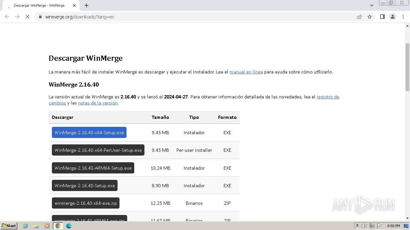410x230 pixels.
Task: Open the Chrome three-dot menu
Action: click(403, 17)
